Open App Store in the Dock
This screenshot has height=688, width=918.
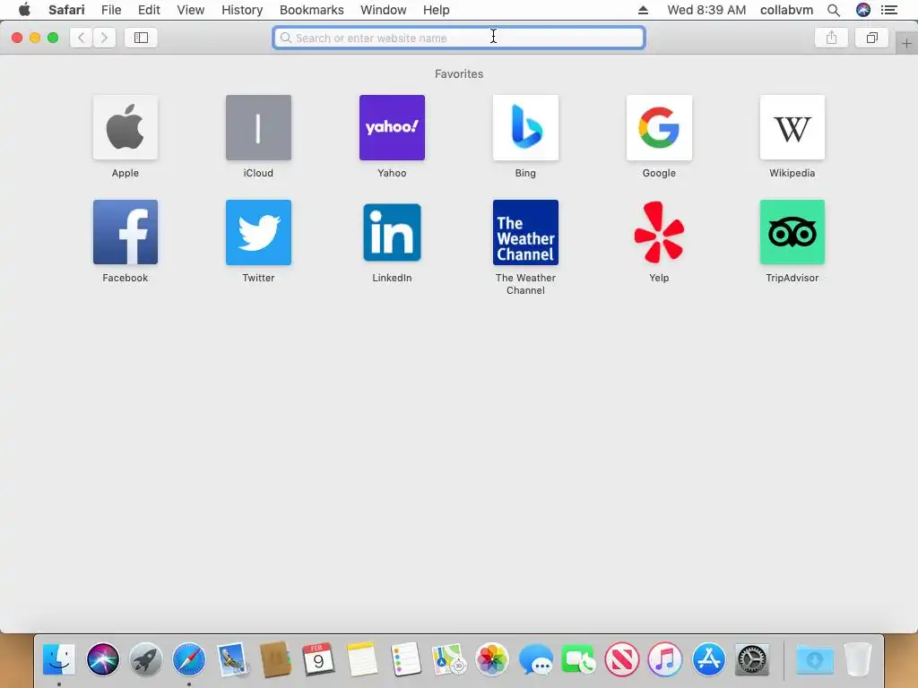point(708,659)
